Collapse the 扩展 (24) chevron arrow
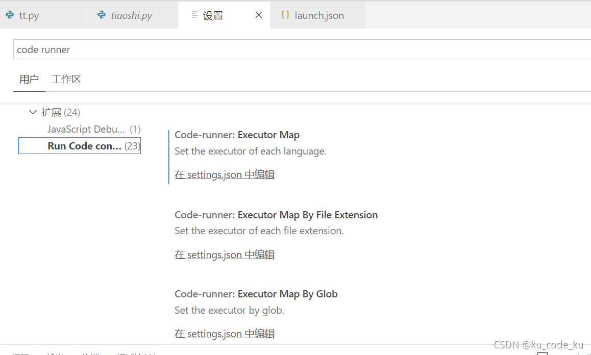 (x=33, y=112)
